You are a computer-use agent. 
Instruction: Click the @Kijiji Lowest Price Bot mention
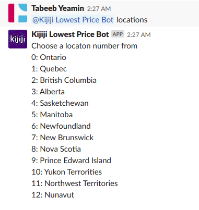73,20
